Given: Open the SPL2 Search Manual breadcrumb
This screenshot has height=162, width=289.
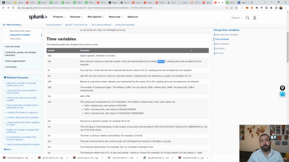Looking at the screenshot, I should 101,25.
